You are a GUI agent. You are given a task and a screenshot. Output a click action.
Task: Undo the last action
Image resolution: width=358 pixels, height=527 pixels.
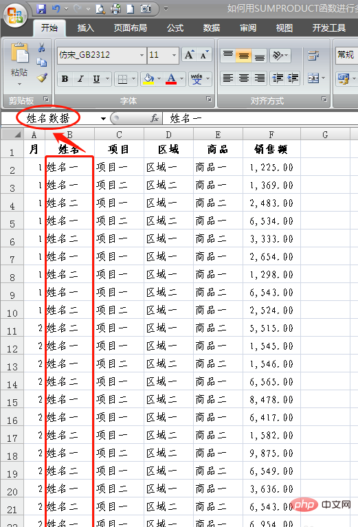(56, 9)
